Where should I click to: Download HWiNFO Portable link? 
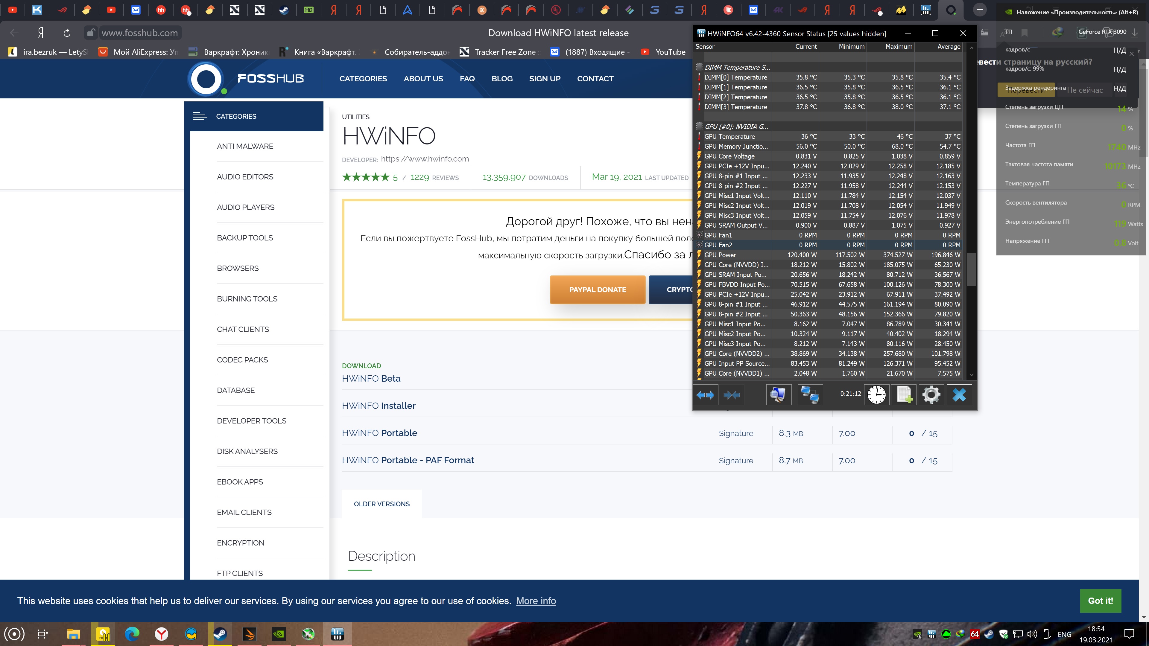pos(379,433)
